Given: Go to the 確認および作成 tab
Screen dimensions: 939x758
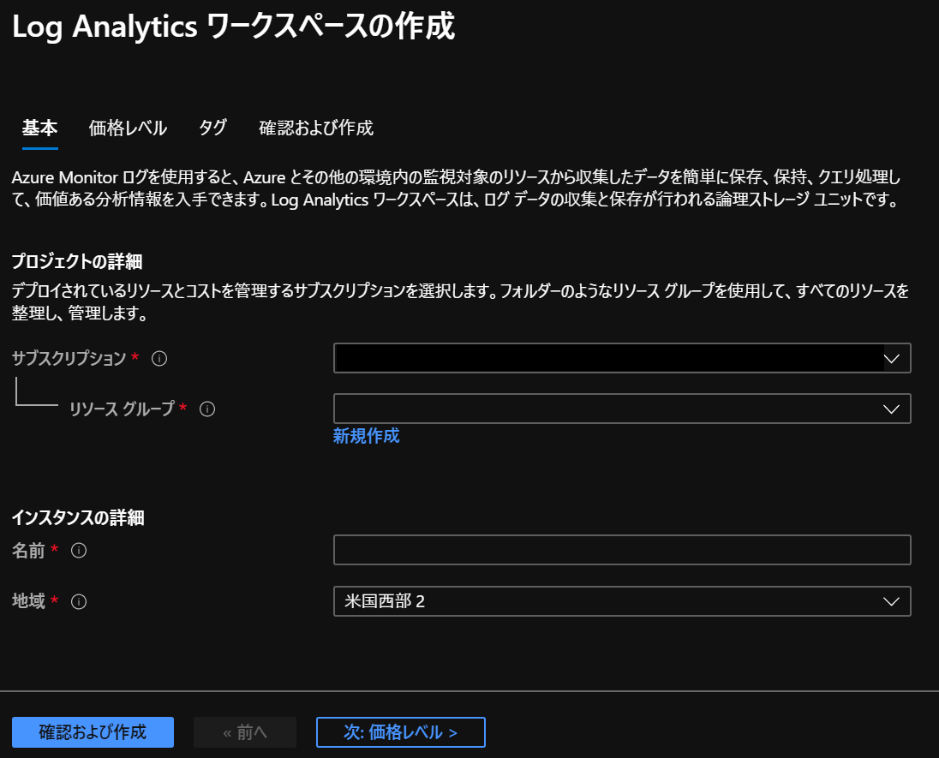Looking at the screenshot, I should pos(316,128).
